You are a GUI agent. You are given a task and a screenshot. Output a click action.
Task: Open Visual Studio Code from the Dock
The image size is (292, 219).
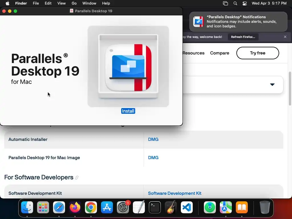(x=186, y=207)
